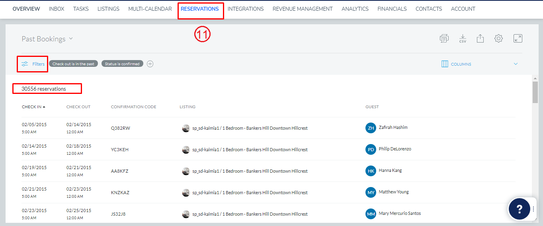This screenshot has height=226, width=543.
Task: Open the Tasks tab
Action: pos(81,9)
